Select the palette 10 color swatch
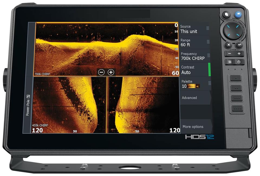Image resolution: width=260 pixels, height=176 pixels. 193,86
